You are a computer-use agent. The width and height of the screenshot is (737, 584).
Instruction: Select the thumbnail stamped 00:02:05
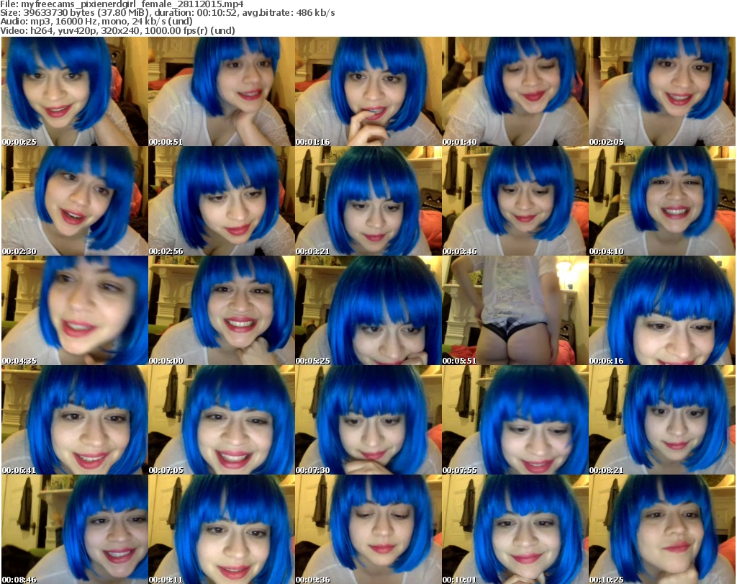(x=662, y=91)
